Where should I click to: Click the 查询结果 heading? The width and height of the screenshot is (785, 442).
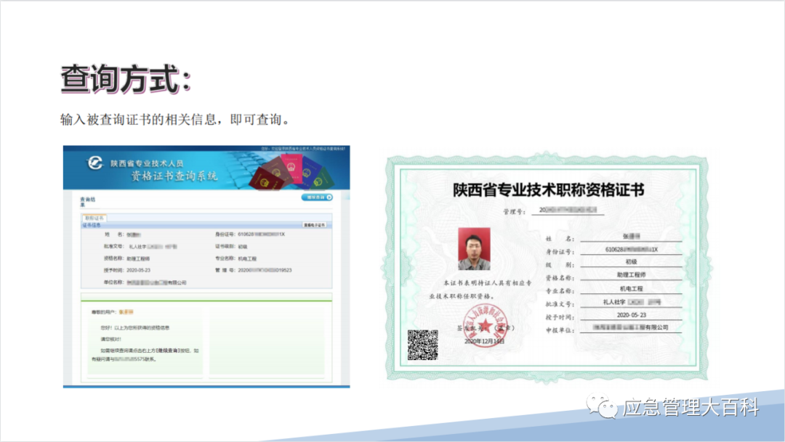click(87, 202)
